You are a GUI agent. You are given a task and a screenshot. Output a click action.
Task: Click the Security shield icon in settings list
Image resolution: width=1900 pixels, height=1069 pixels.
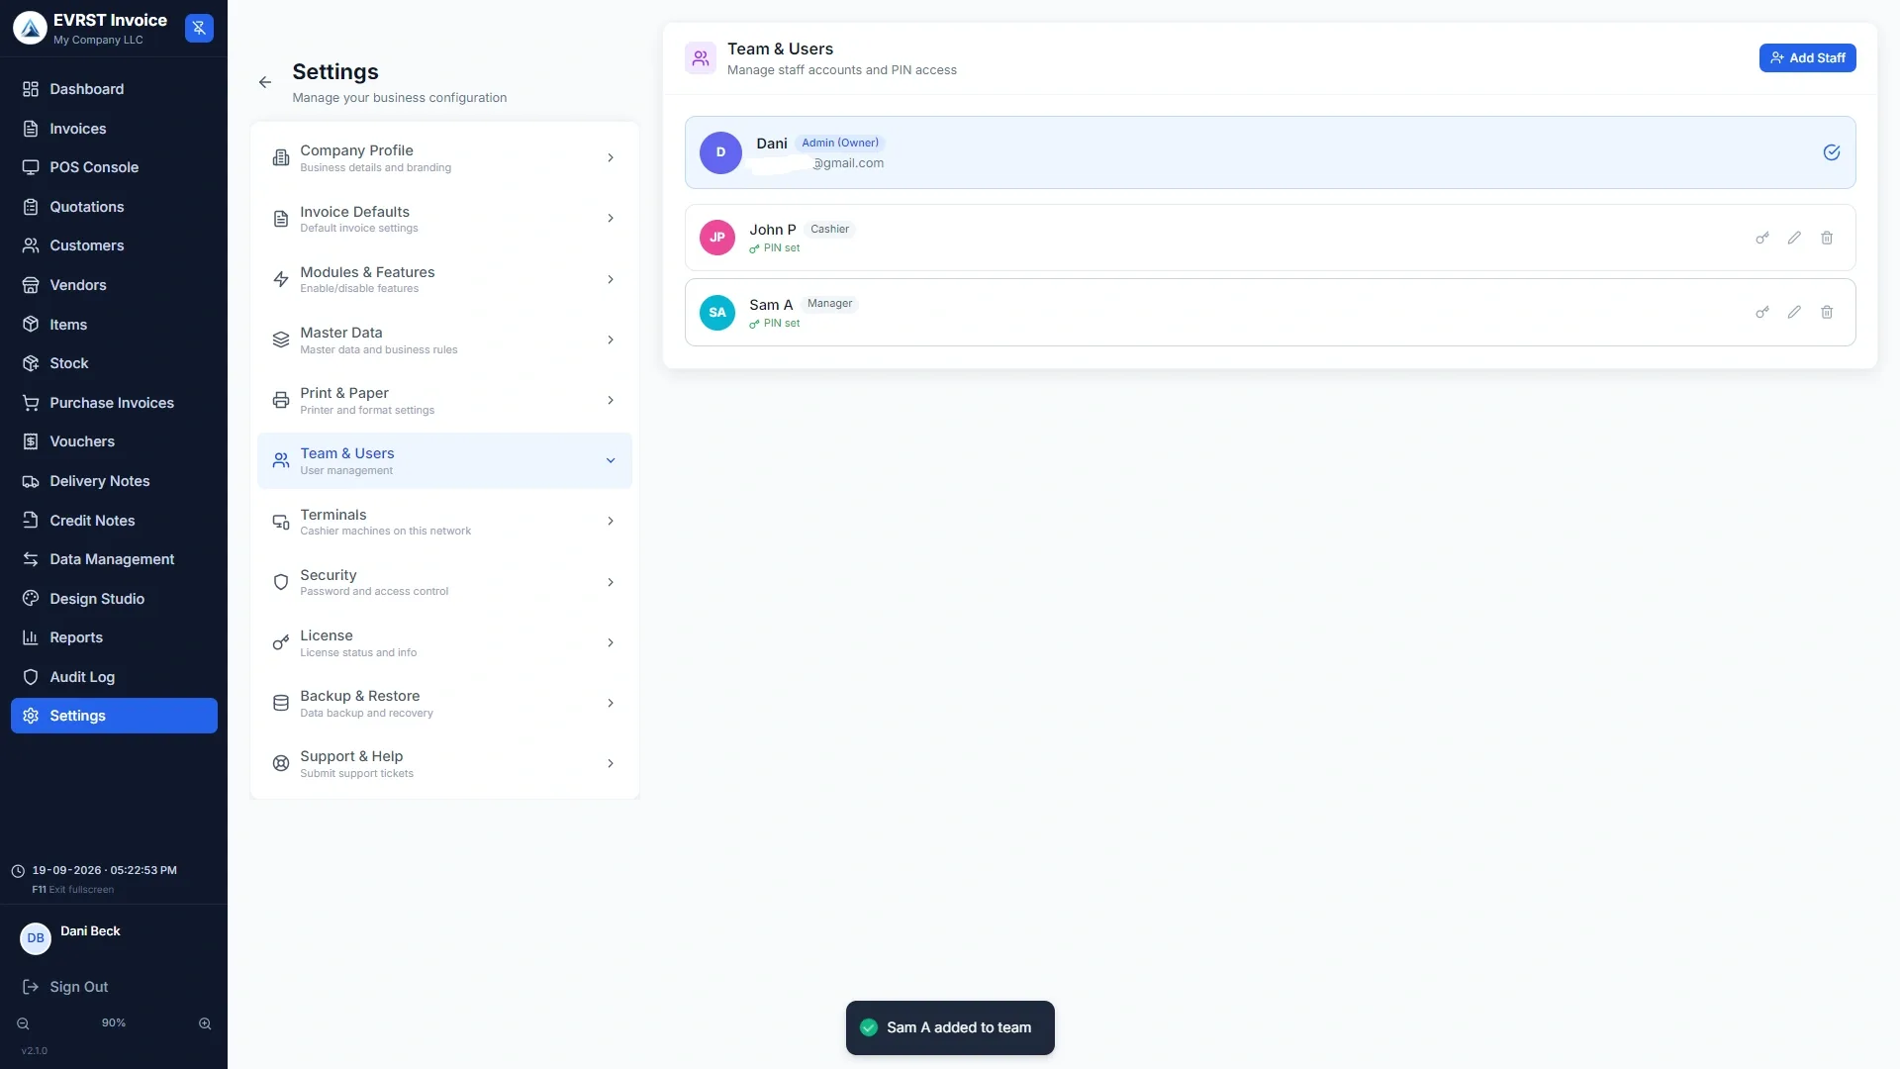pos(281,582)
